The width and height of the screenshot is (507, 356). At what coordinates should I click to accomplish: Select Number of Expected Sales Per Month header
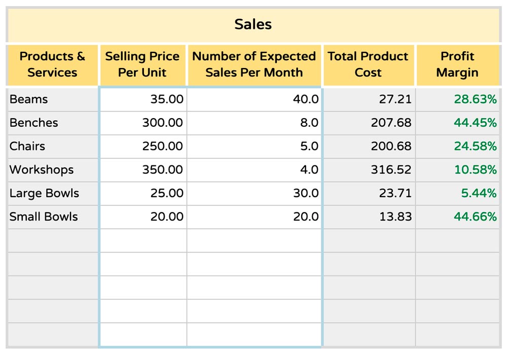pos(254,65)
